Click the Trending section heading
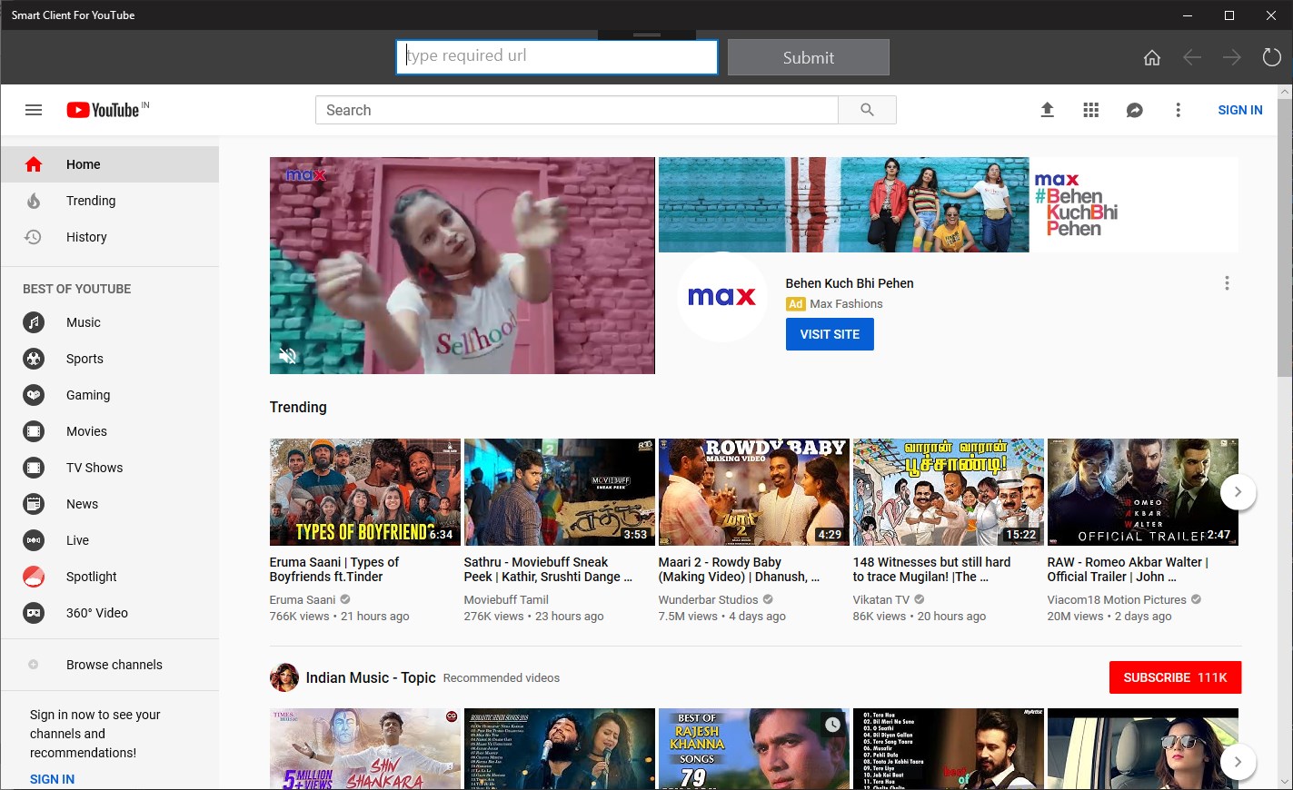The image size is (1293, 790). pyautogui.click(x=298, y=407)
